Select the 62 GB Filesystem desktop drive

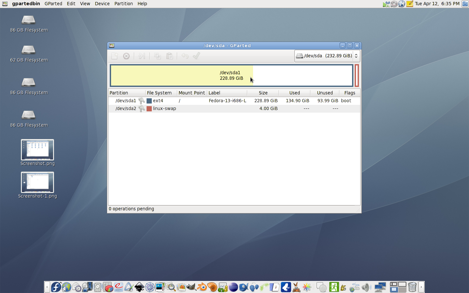coord(29,54)
